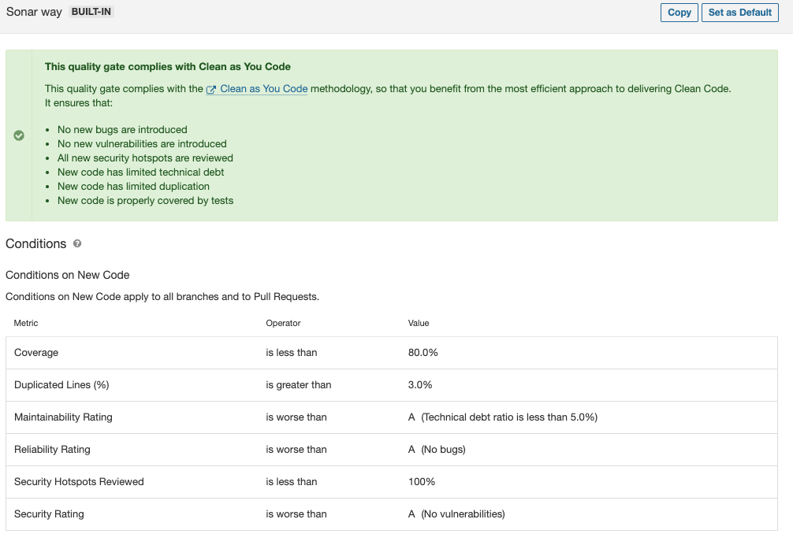This screenshot has width=793, height=545.
Task: Click 'No new vulnerabilities are introduced' bullet
Action: (142, 144)
